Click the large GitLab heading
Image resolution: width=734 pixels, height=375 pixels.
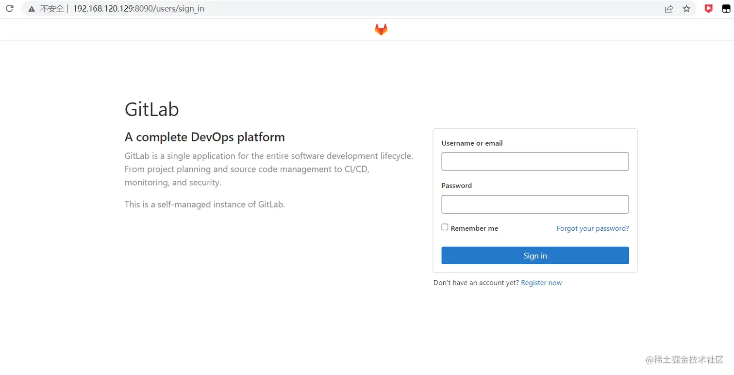tap(151, 109)
